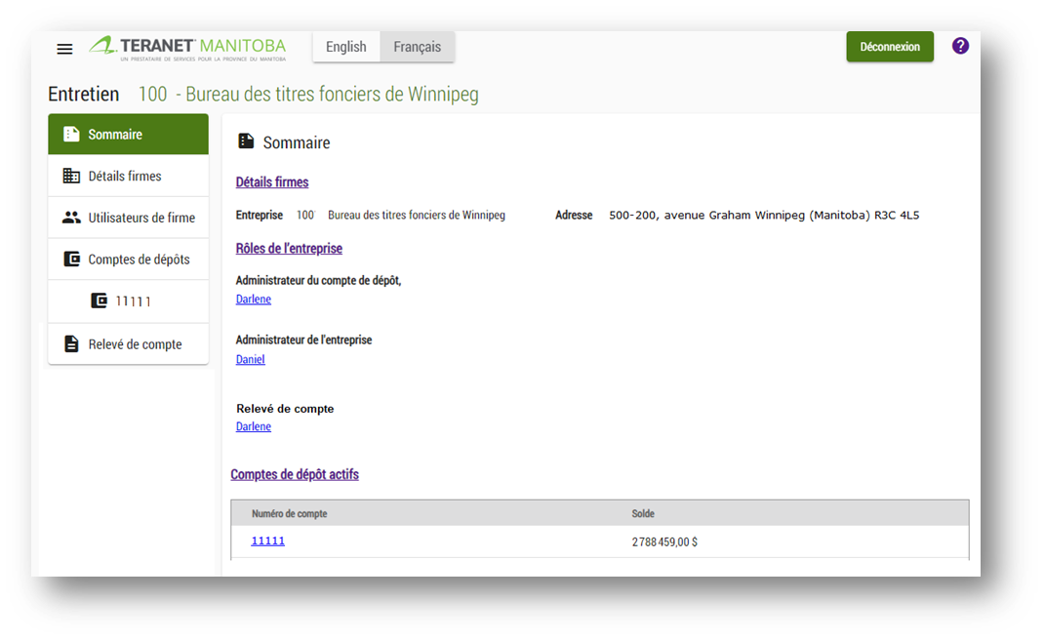Click the Teranet Manitoba logo

(x=188, y=48)
